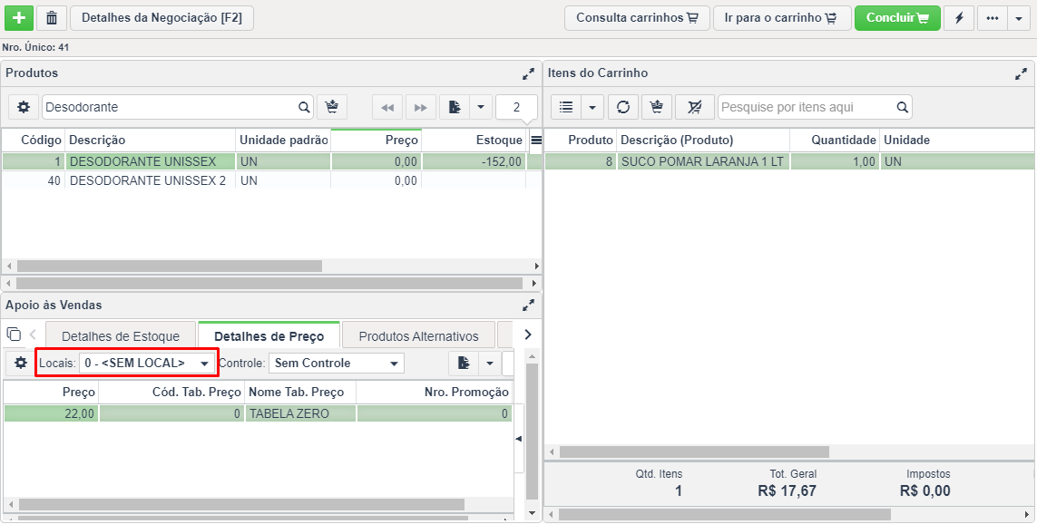The width and height of the screenshot is (1037, 524).
Task: Click Ir para o carrinho
Action: [782, 18]
